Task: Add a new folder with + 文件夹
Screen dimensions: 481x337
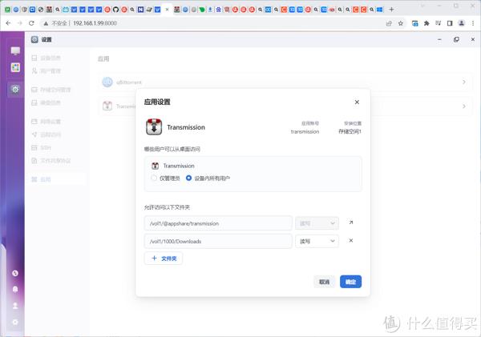Action: coord(164,259)
